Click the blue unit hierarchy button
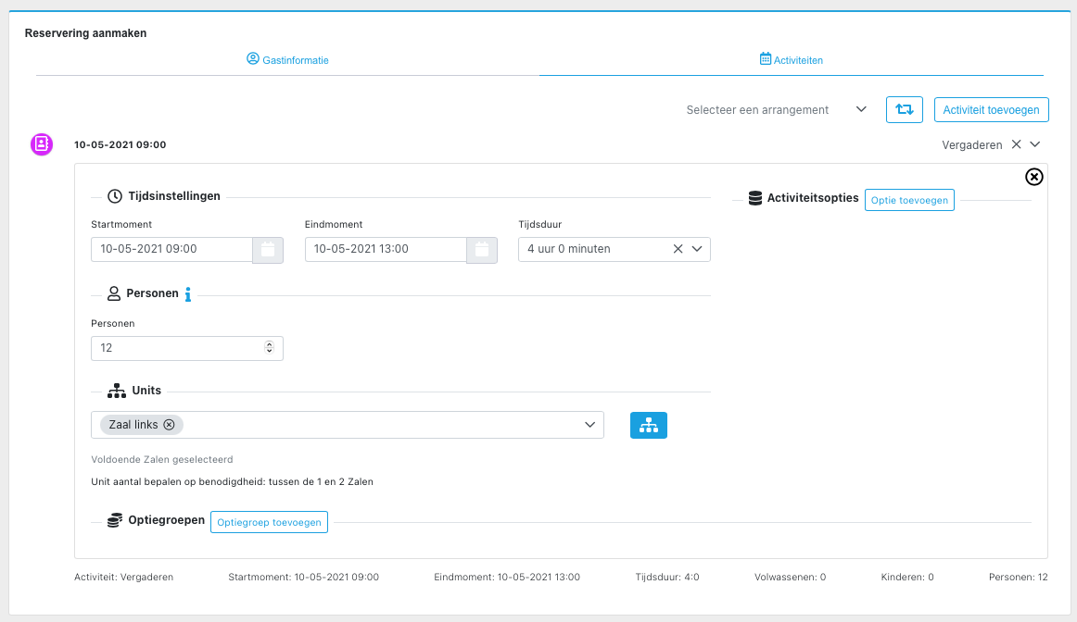Screen dimensions: 1077x622 pyautogui.click(x=648, y=425)
